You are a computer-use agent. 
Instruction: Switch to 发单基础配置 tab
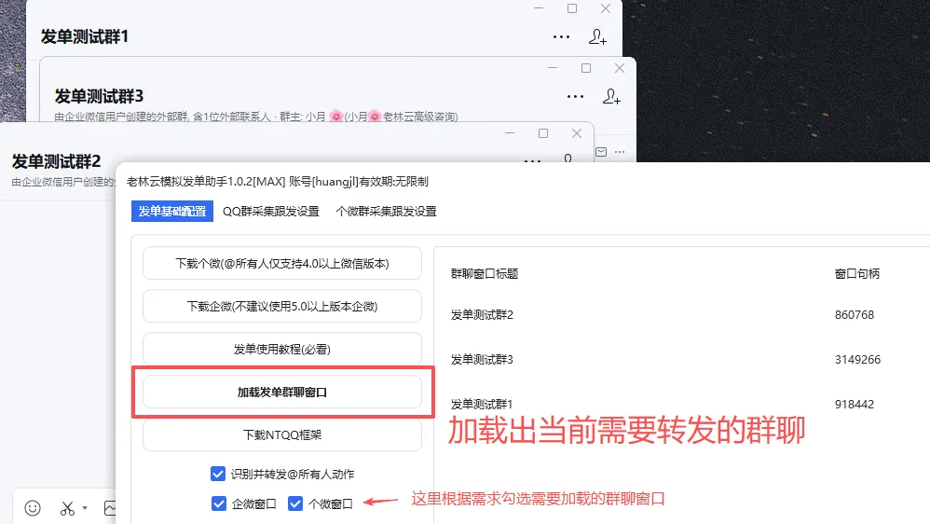coord(172,212)
